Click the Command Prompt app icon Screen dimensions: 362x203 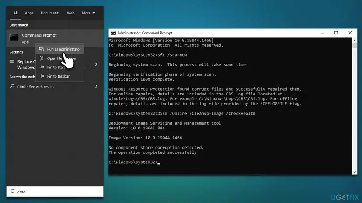[x=14, y=37]
